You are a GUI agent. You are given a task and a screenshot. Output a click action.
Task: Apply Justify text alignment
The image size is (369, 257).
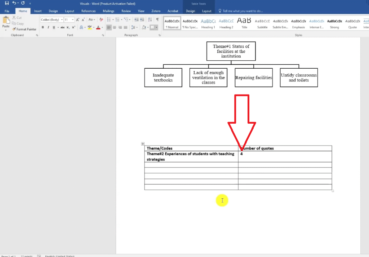coord(125,27)
